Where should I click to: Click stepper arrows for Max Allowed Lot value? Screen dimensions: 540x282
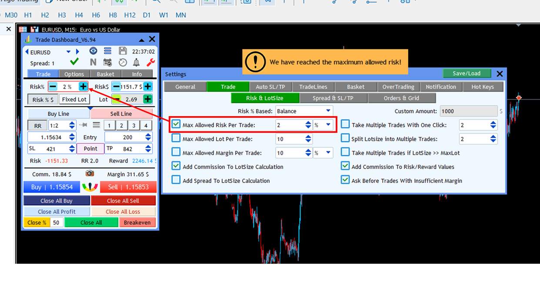tap(308, 139)
